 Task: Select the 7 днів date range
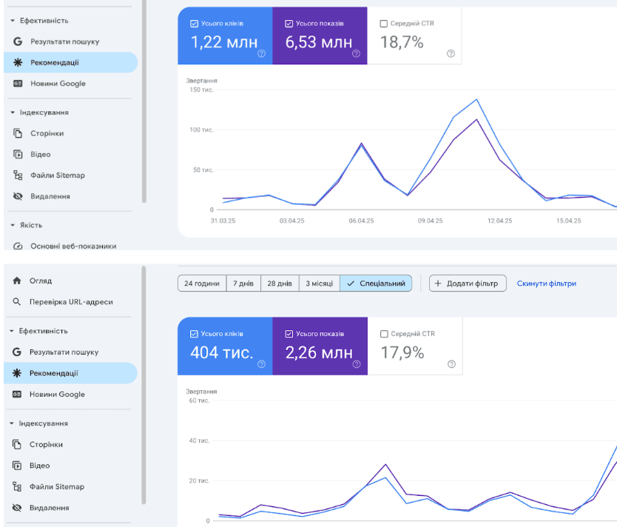click(243, 283)
